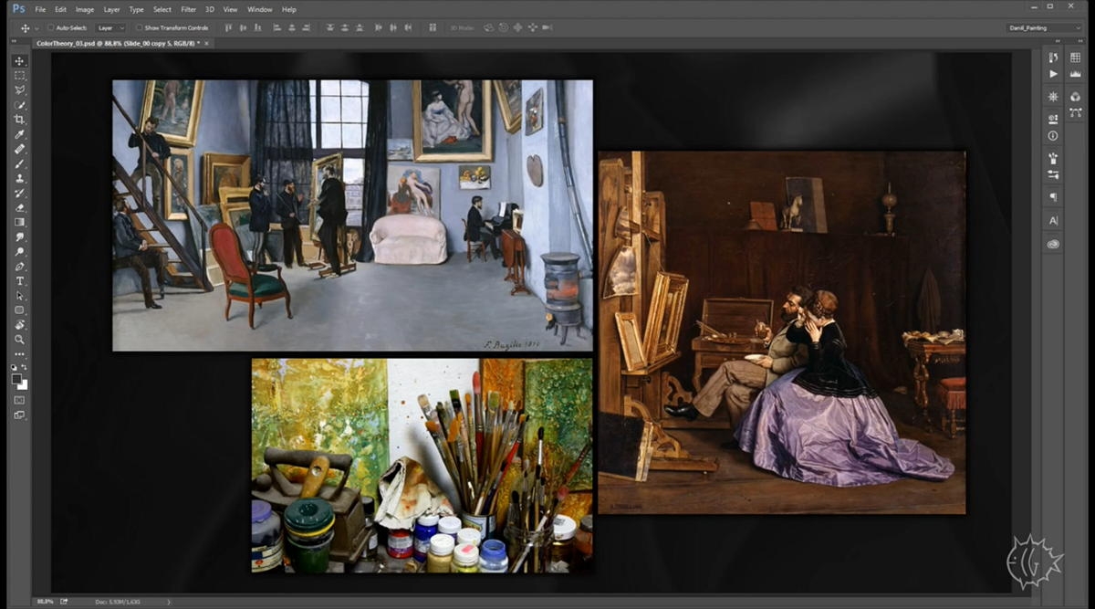Viewport: 1095px width, 609px height.
Task: Select the Rounded Rectangle shape tool
Action: (19, 310)
